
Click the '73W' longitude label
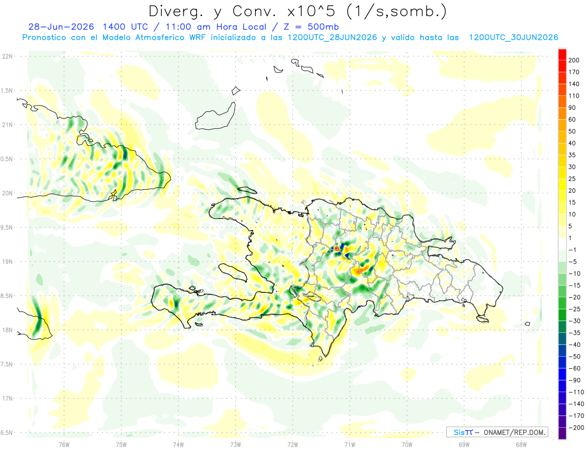(x=235, y=445)
